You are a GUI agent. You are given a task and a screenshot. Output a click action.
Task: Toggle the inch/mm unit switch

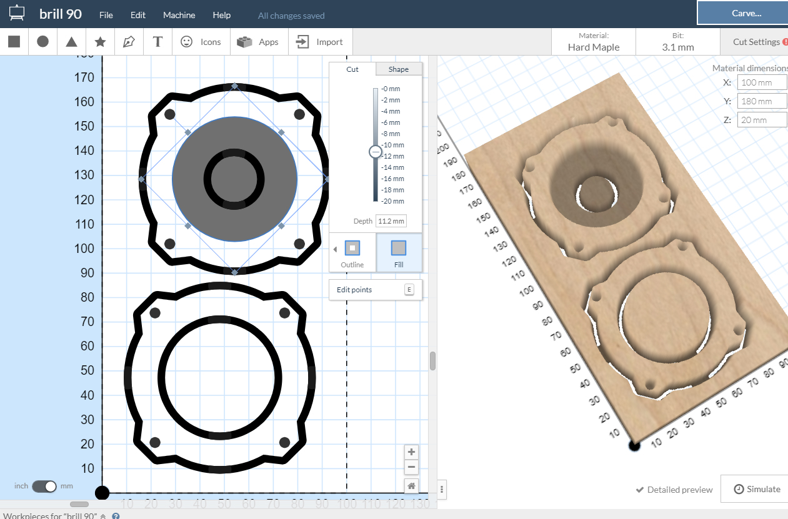click(x=44, y=486)
